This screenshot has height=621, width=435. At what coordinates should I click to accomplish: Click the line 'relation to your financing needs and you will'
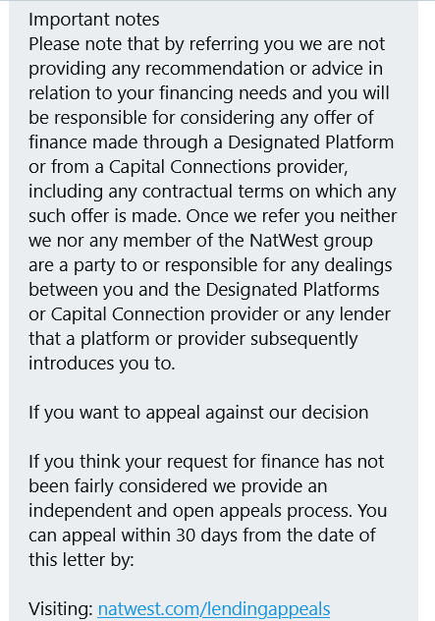tap(209, 93)
